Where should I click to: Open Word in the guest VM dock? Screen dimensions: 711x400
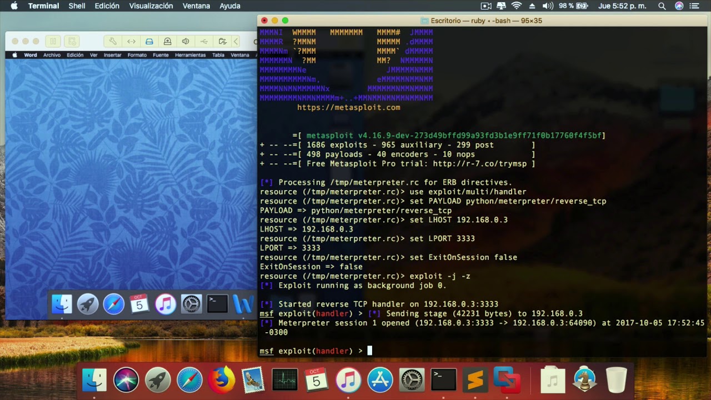pyautogui.click(x=243, y=304)
